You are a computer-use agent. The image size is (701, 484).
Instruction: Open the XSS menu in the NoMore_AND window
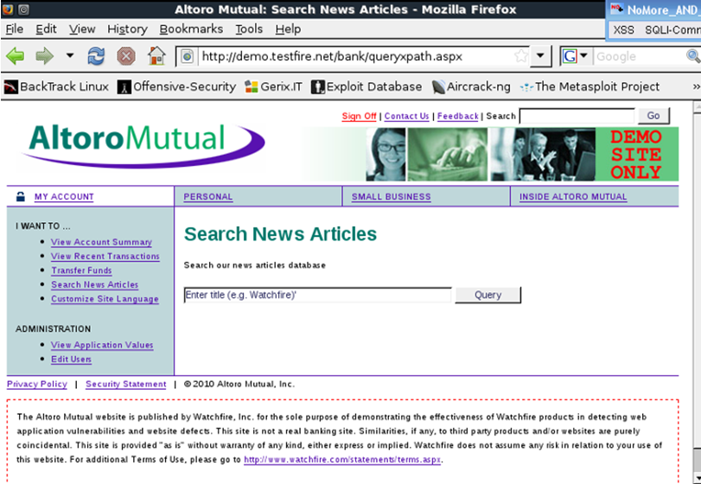[623, 30]
